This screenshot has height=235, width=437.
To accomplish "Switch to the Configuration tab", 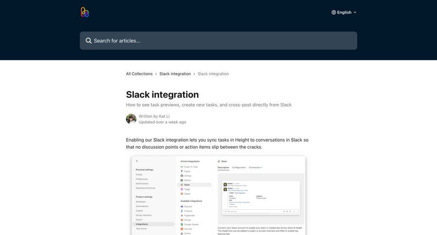I will 239,168.
